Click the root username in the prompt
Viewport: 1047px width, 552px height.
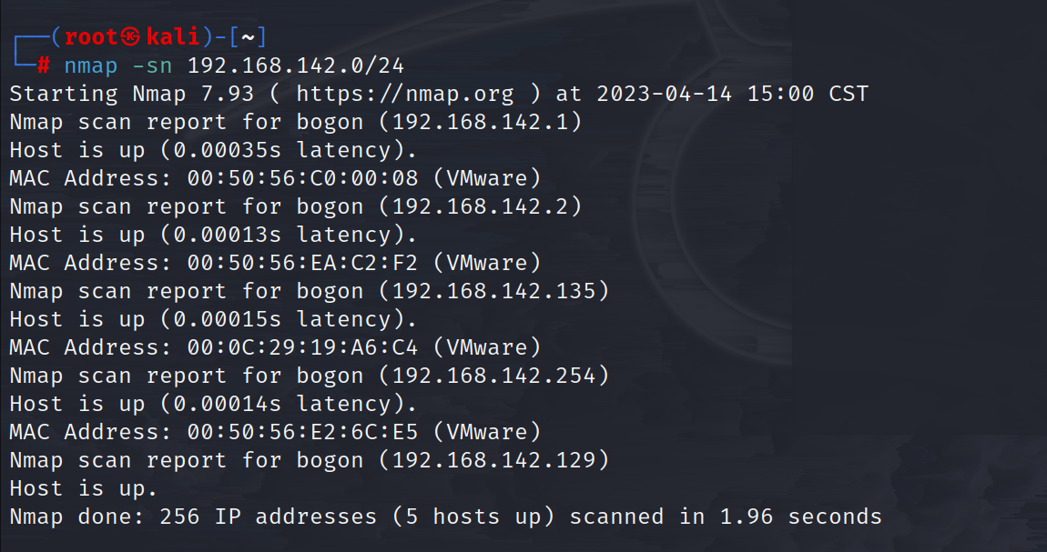[91, 37]
